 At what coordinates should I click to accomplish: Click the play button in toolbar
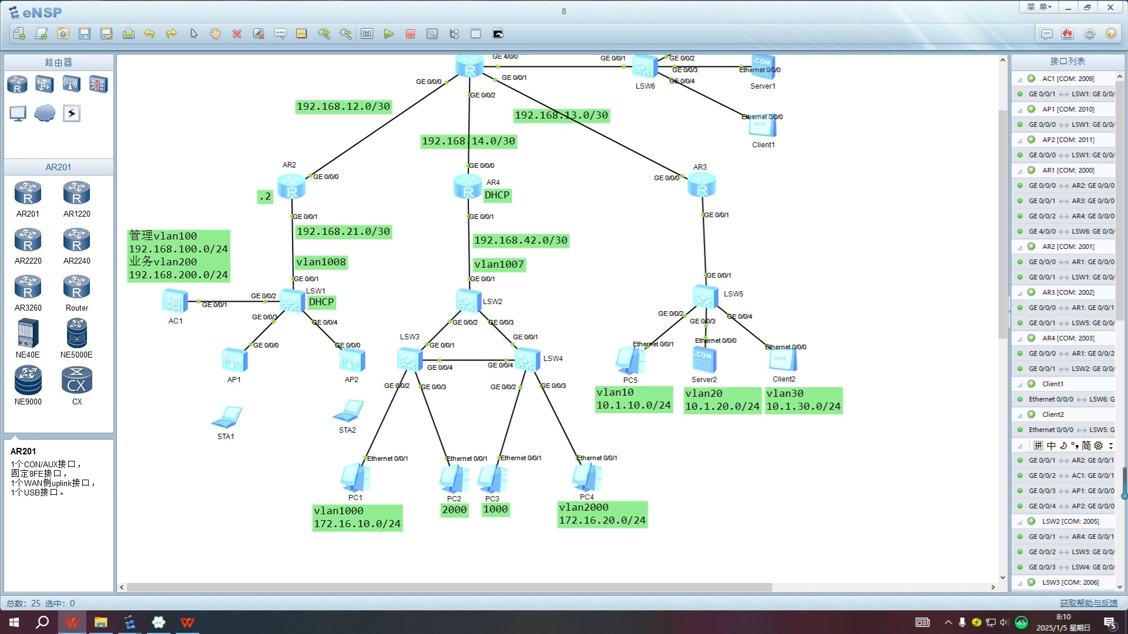(x=389, y=33)
